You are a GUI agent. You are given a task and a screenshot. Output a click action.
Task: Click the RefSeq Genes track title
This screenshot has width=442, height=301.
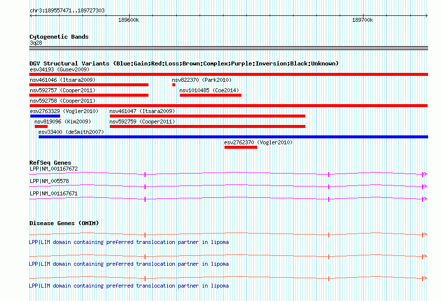point(50,163)
